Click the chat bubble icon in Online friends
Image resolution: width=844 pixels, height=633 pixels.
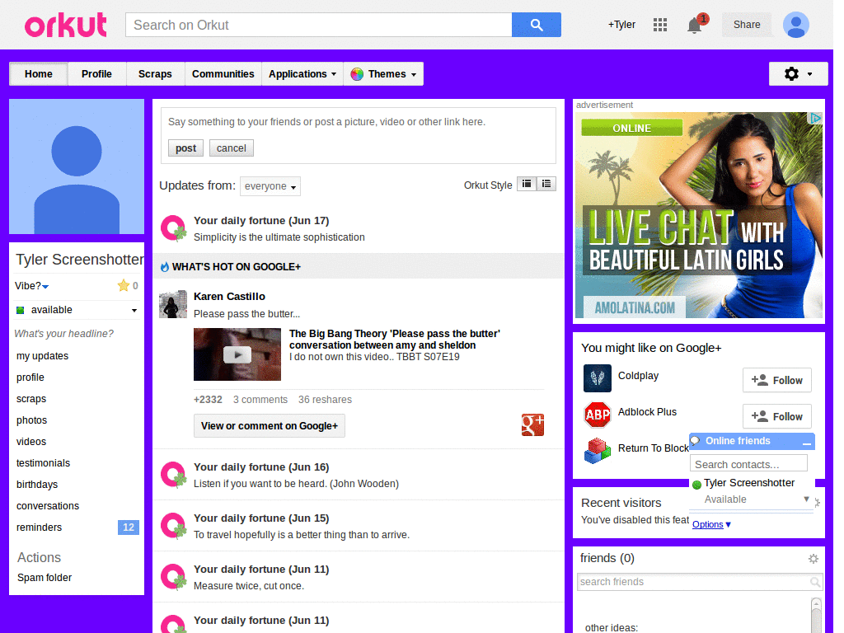pyautogui.click(x=695, y=441)
